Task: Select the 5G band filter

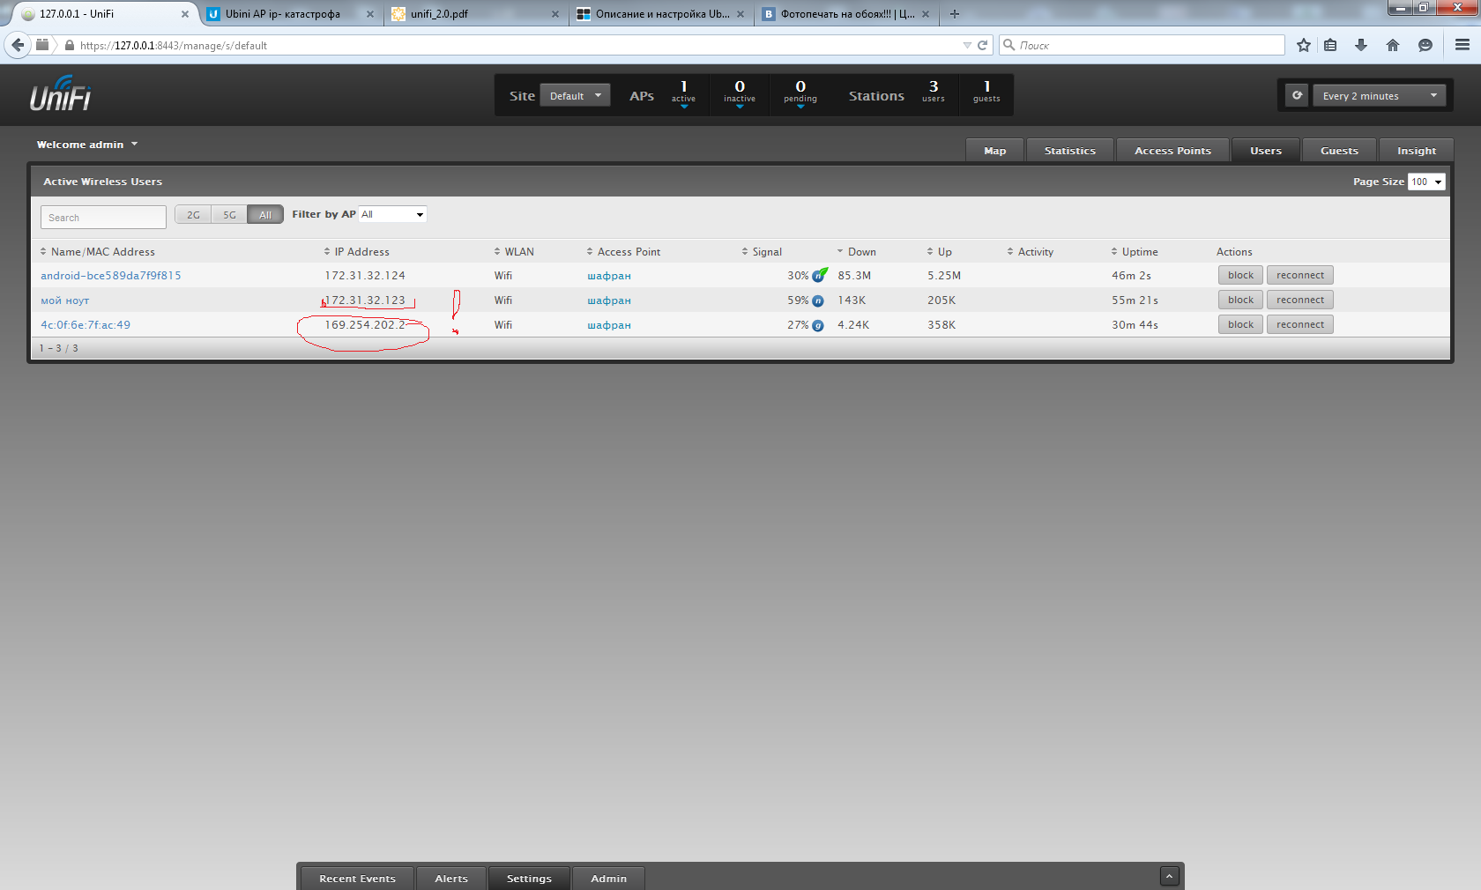Action: coord(229,215)
